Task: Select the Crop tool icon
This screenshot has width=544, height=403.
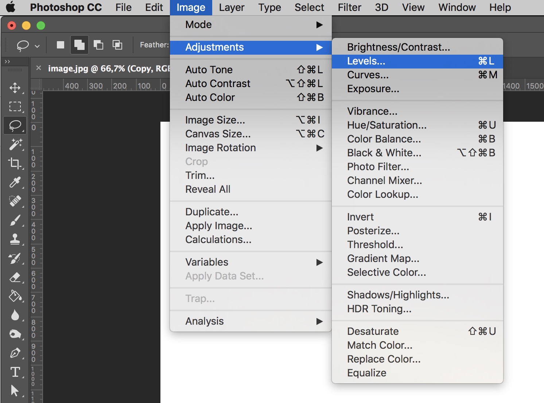Action: point(15,163)
